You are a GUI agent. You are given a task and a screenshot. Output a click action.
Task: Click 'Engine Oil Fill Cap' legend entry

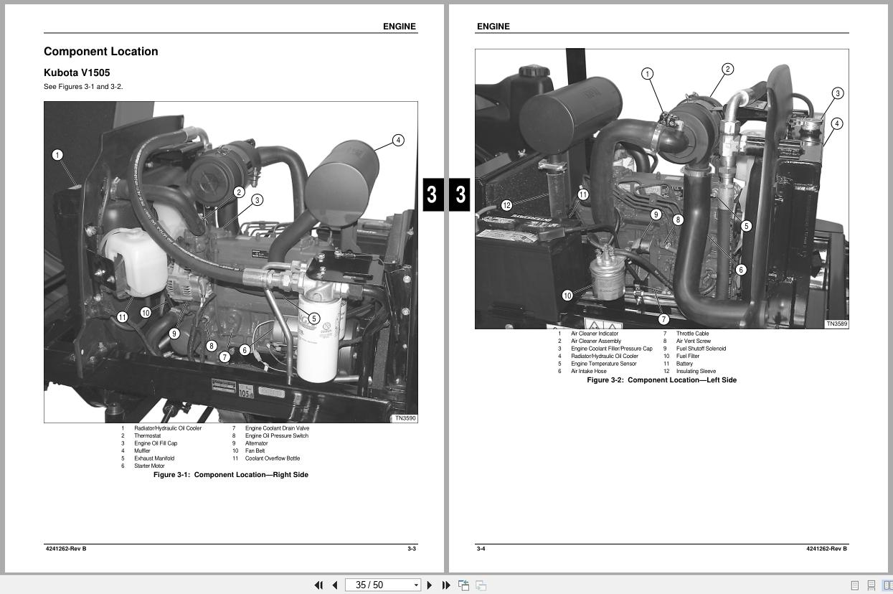[156, 443]
